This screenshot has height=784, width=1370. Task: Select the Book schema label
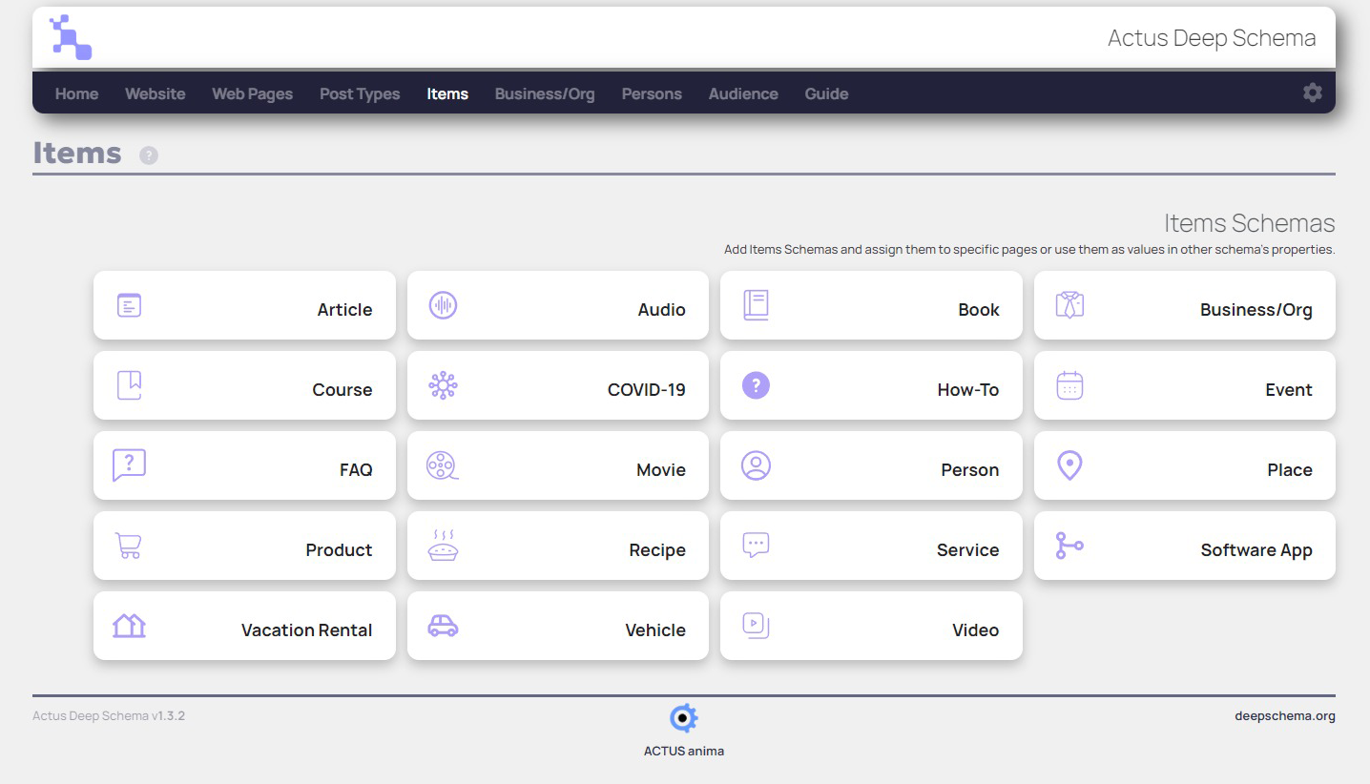[979, 309]
